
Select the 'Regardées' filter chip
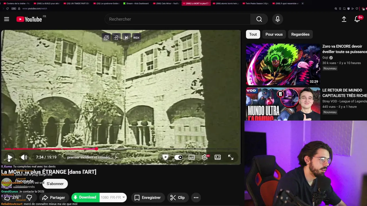[300, 34]
